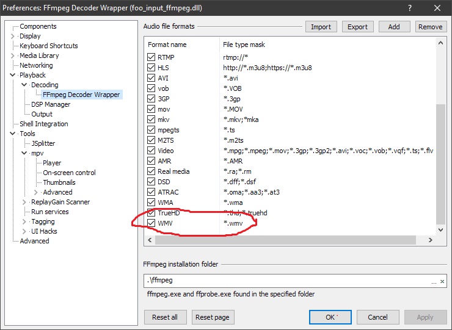This screenshot has height=330, width=452.
Task: Click the folder browse ellipsis button
Action: pyautogui.click(x=433, y=281)
